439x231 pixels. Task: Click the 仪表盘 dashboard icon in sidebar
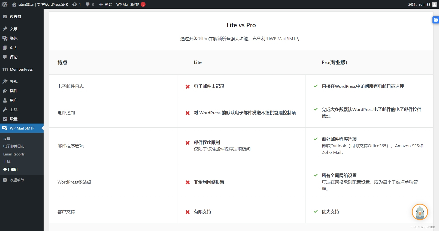pyautogui.click(x=5, y=17)
